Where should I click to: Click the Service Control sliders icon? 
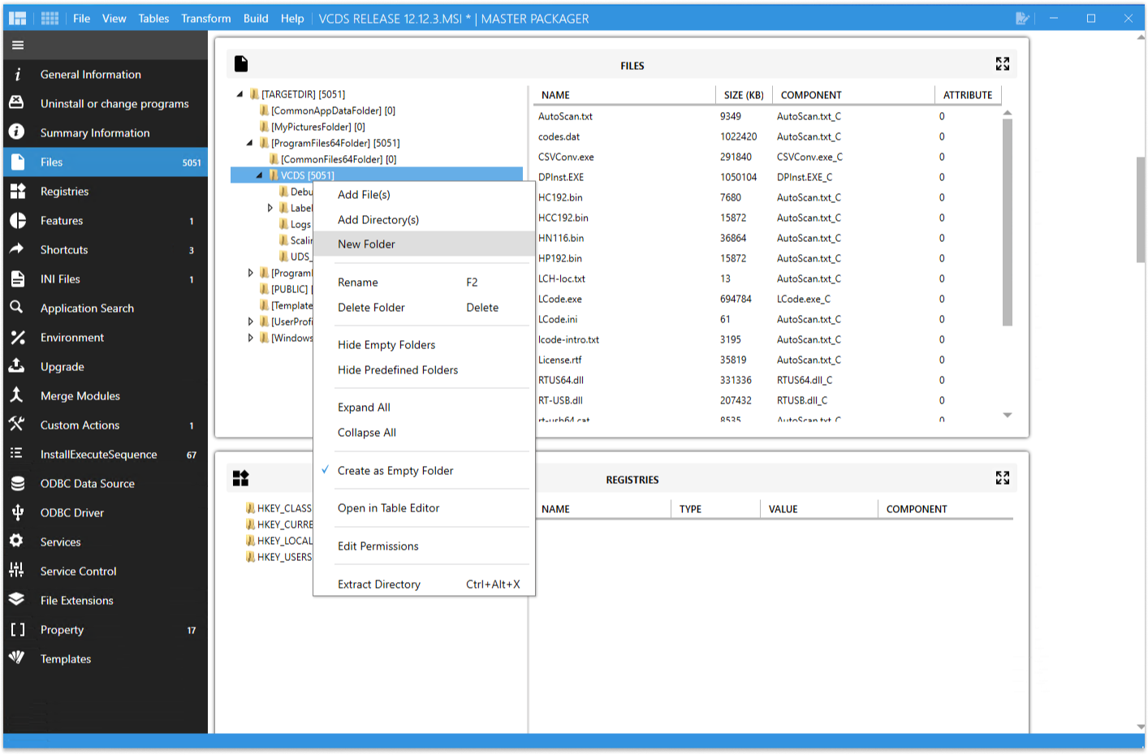(17, 571)
